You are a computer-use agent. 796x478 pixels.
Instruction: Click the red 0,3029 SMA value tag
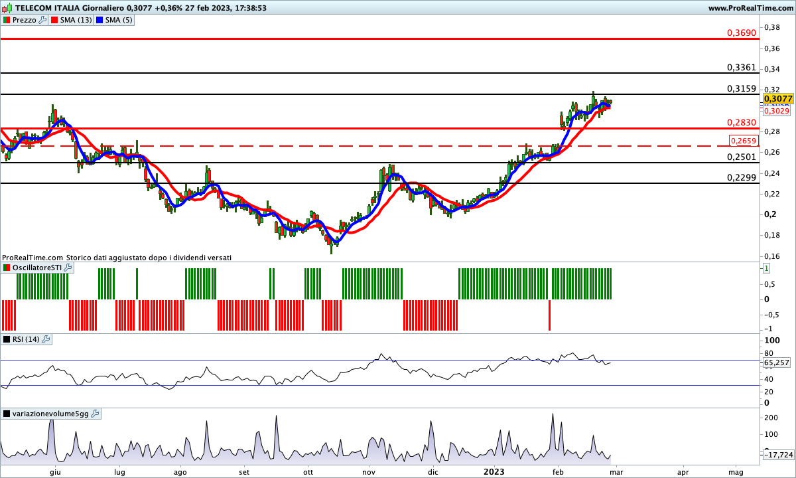pos(776,111)
